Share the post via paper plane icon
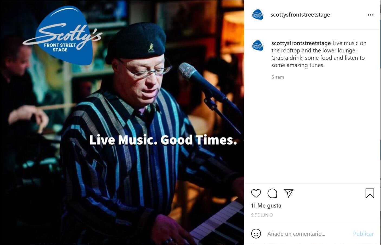381x245 pixels. coord(289,193)
